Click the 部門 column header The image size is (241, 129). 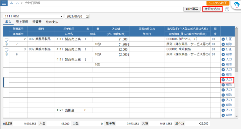coord(41,29)
